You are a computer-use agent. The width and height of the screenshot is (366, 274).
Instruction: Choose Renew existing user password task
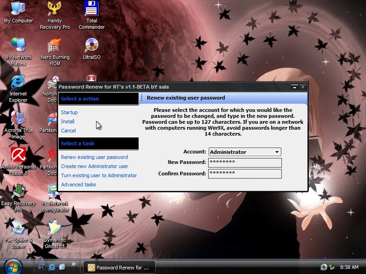pos(94,157)
